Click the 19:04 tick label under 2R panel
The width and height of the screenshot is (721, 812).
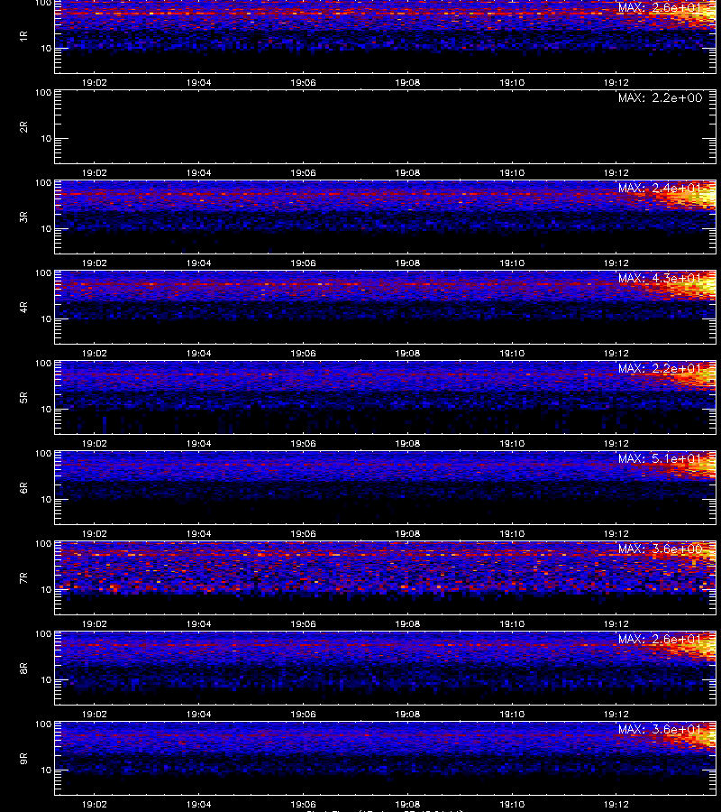point(198,173)
